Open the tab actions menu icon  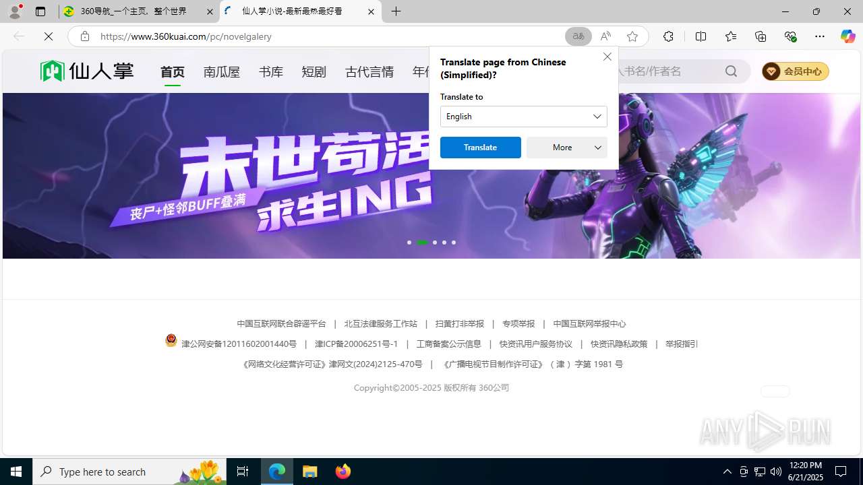40,11
